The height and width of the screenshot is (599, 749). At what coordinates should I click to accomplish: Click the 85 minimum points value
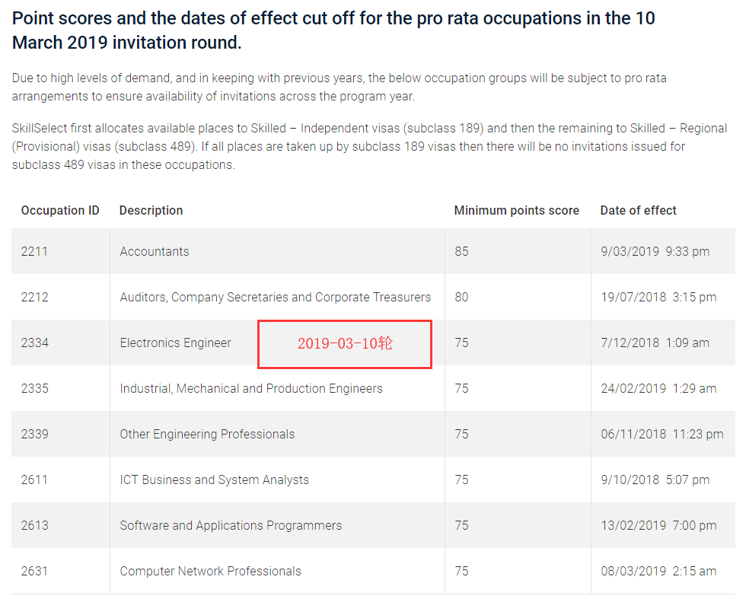point(461,251)
